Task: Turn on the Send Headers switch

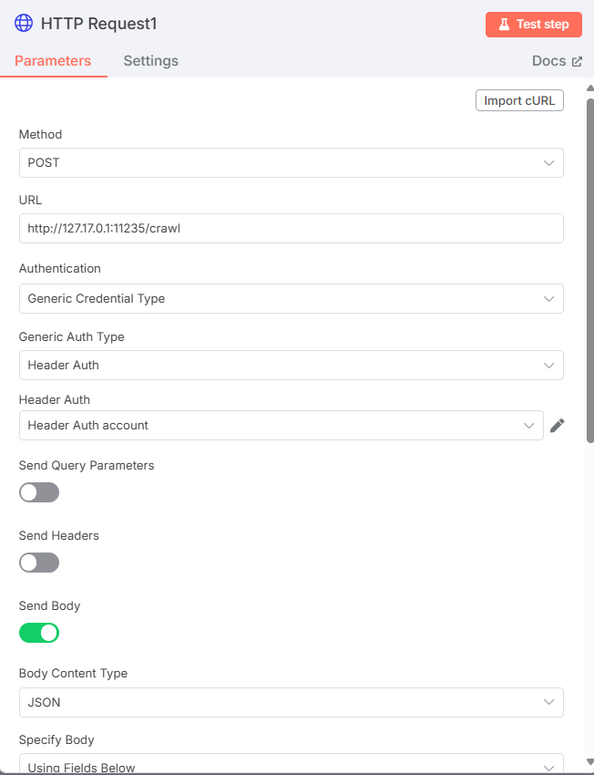Action: (x=39, y=563)
